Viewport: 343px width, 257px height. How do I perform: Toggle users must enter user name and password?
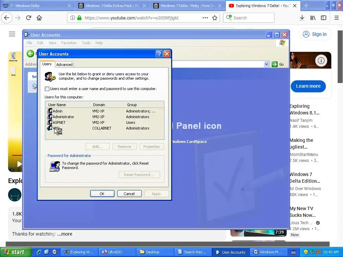[47, 89]
